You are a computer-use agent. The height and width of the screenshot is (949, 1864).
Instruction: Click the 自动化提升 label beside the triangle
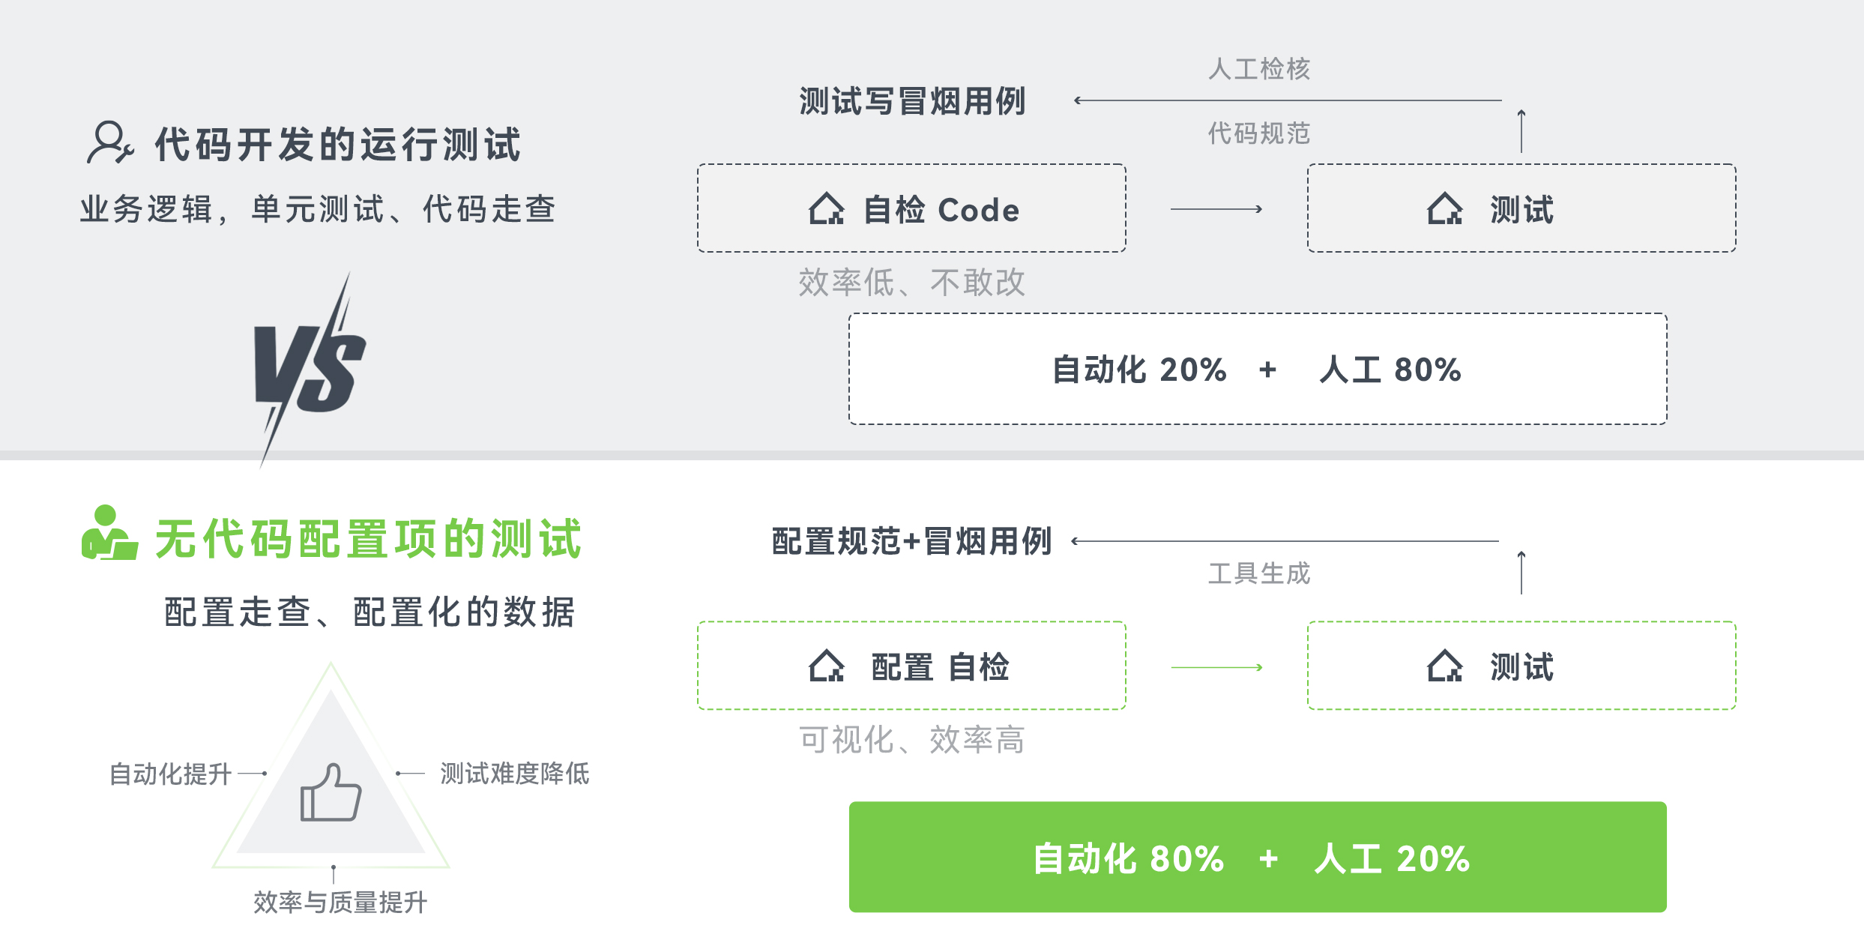click(x=170, y=774)
